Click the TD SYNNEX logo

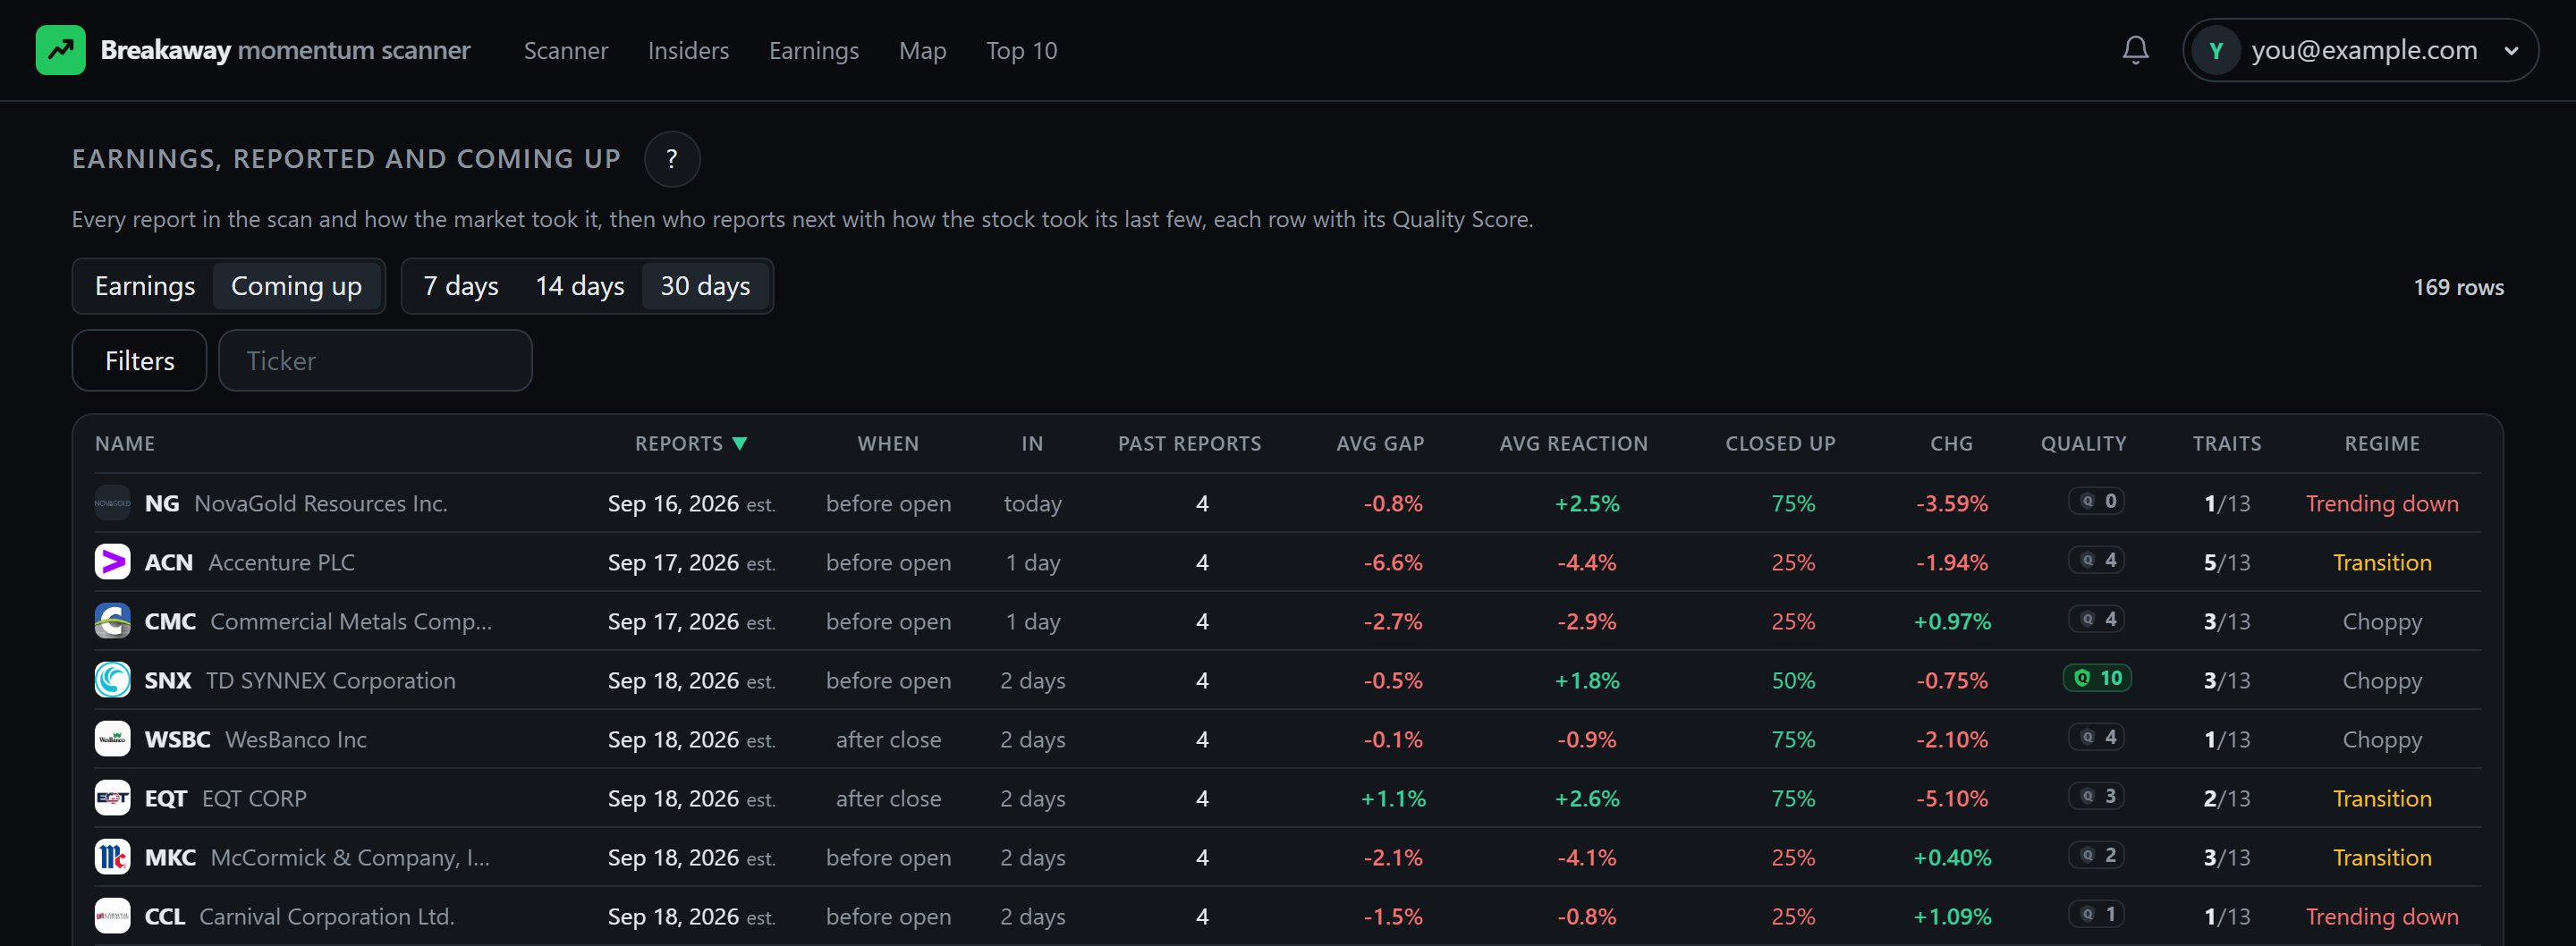(x=112, y=680)
